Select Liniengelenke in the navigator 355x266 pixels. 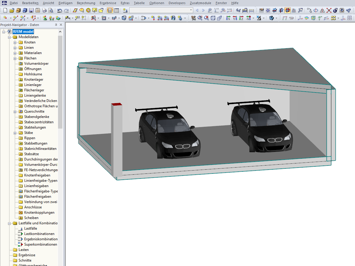pos(35,95)
